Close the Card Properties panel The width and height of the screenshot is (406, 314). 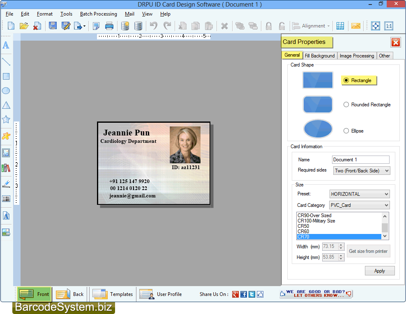click(396, 42)
